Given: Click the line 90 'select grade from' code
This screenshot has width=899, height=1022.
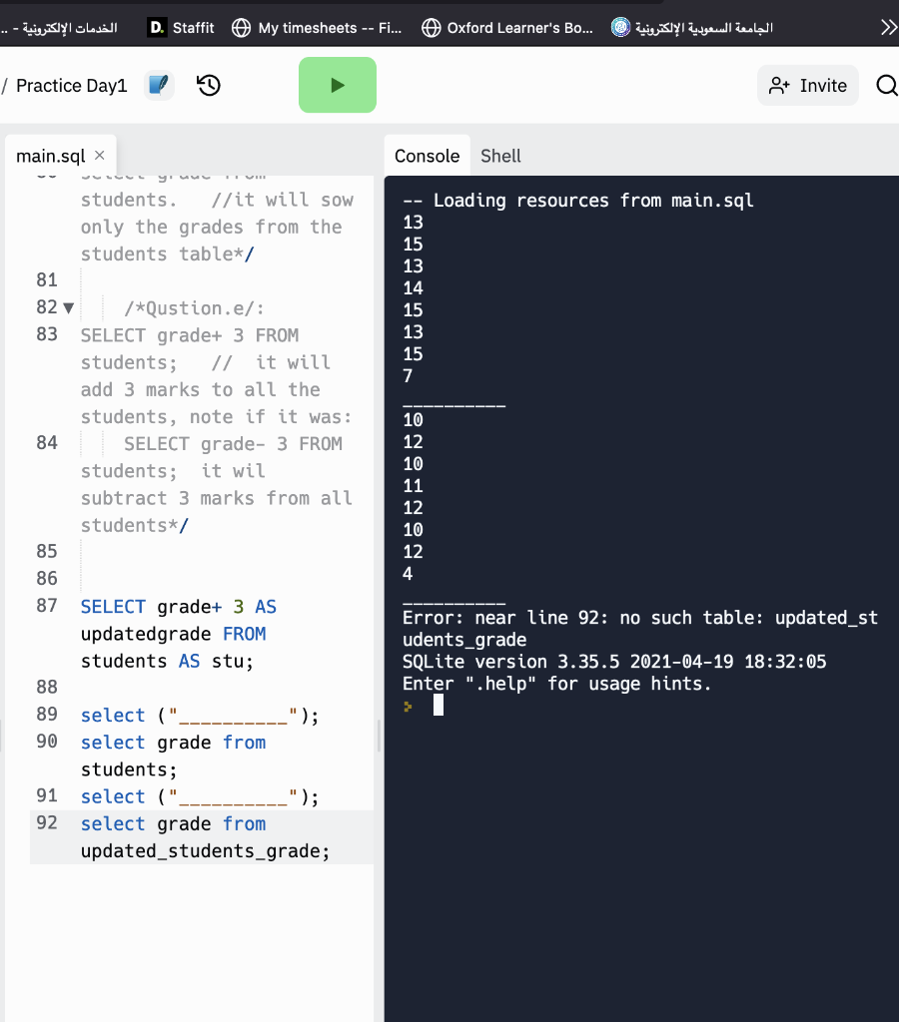Looking at the screenshot, I should [x=173, y=743].
